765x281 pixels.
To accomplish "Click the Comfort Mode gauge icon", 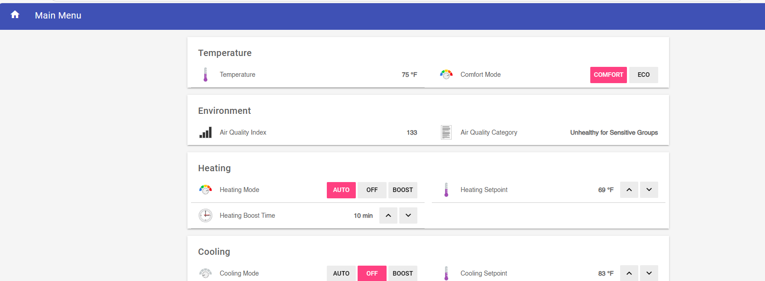I will (x=446, y=75).
